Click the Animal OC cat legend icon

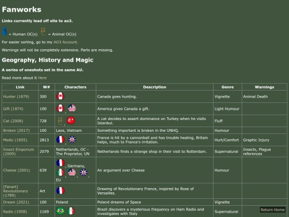[43, 32]
